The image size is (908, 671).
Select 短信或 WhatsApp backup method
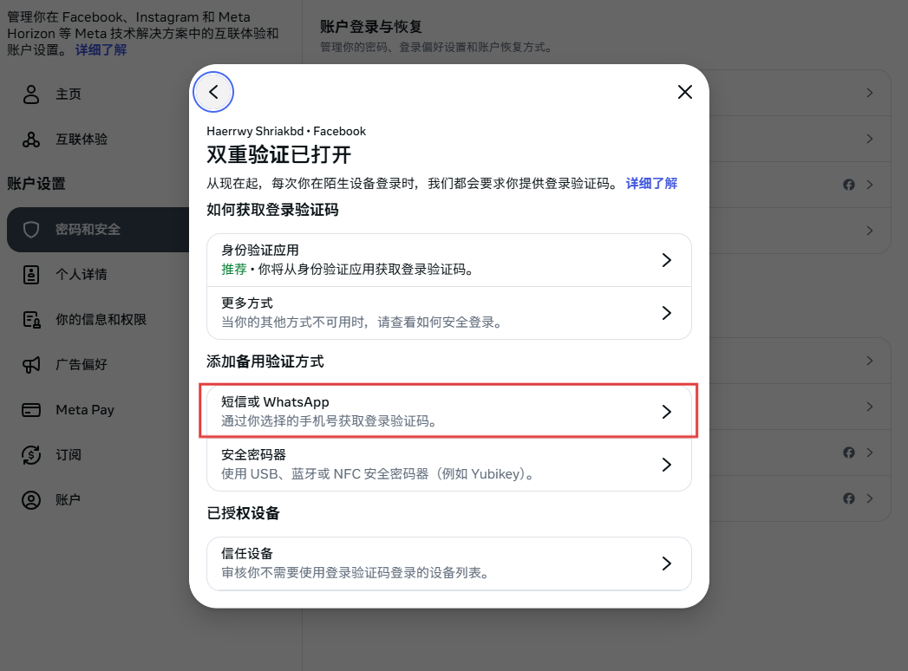[448, 411]
